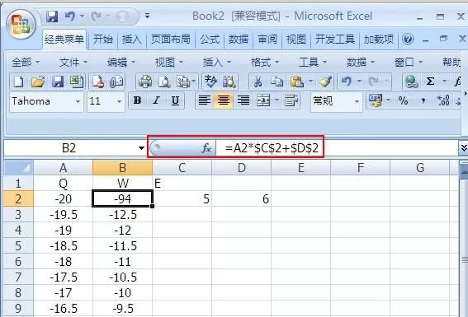Toggle Center alignment
Screen dimensions: 468x317
point(223,100)
